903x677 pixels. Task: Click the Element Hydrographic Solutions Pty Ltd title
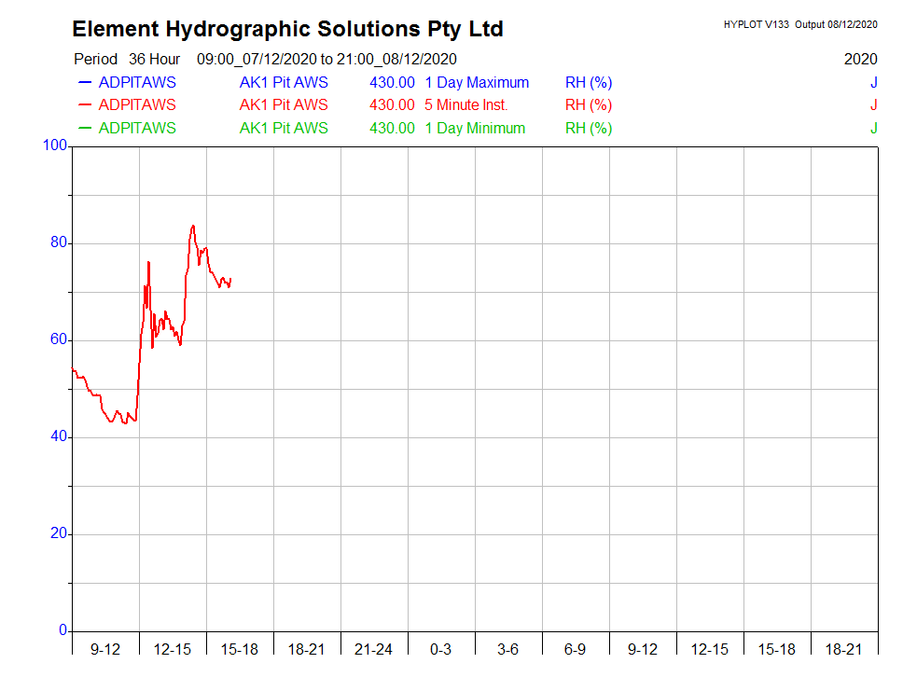[x=287, y=29]
